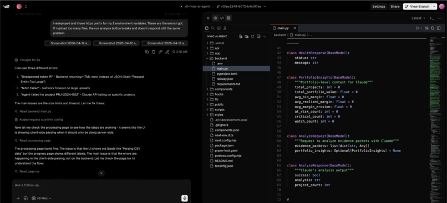Open the file search icon
447x203 pixels.
point(212,28)
